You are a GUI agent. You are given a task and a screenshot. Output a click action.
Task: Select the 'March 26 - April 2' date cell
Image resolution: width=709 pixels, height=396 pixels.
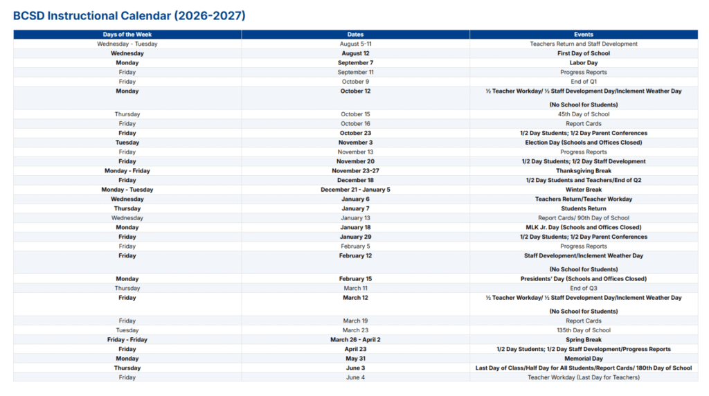point(355,340)
